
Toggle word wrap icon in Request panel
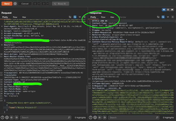[x=75, y=17]
